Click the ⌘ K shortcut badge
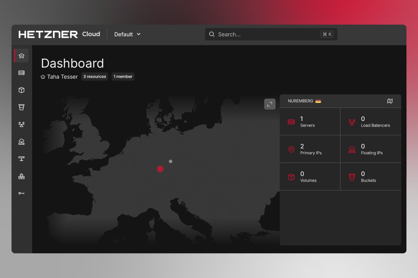Viewport: 418px width, 278px height. coord(327,34)
